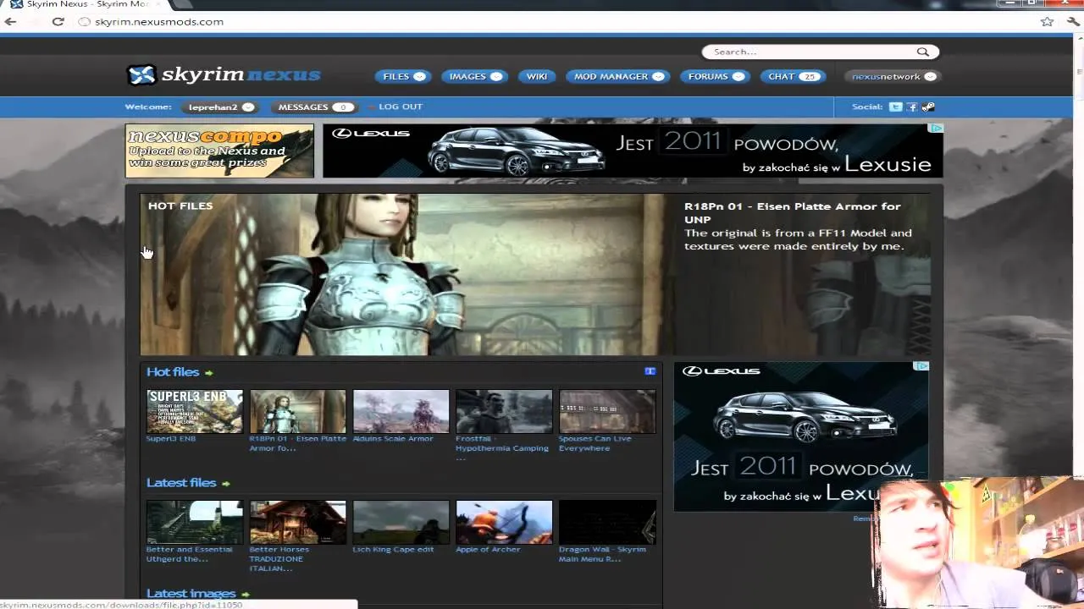Expand the Forums dropdown menu
Image resolution: width=1084 pixels, height=609 pixels.
click(x=738, y=76)
